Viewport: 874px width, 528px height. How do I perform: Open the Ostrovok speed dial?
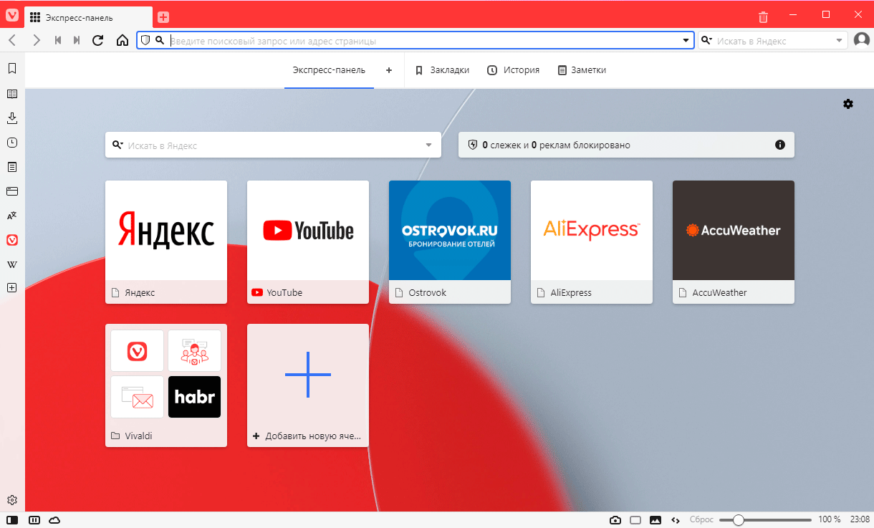point(450,242)
